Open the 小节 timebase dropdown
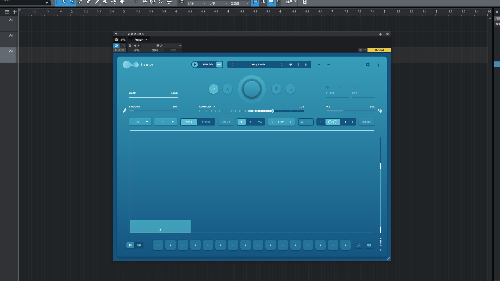 pyautogui.click(x=218, y=3)
